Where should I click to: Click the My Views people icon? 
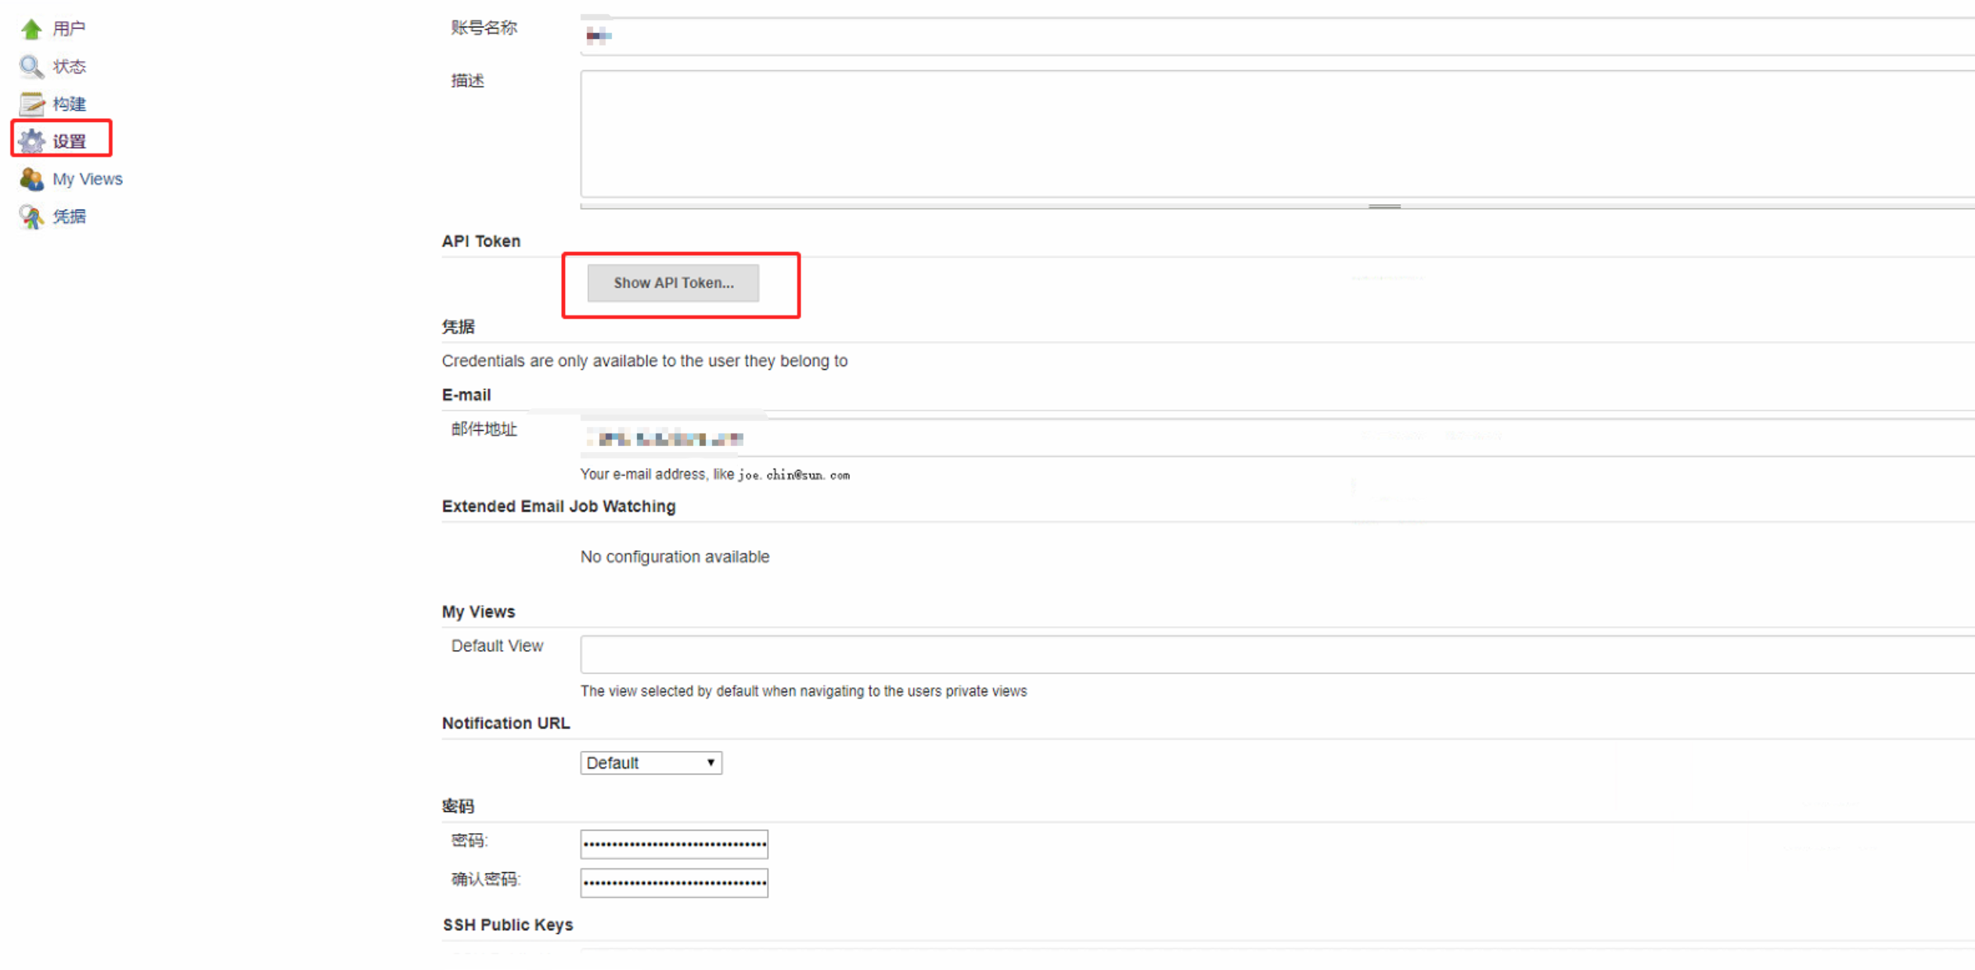(x=31, y=179)
